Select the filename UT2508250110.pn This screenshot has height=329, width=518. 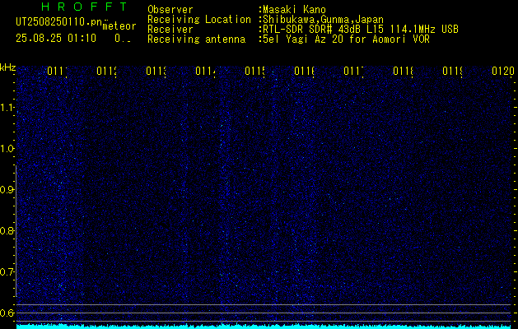(x=58, y=22)
